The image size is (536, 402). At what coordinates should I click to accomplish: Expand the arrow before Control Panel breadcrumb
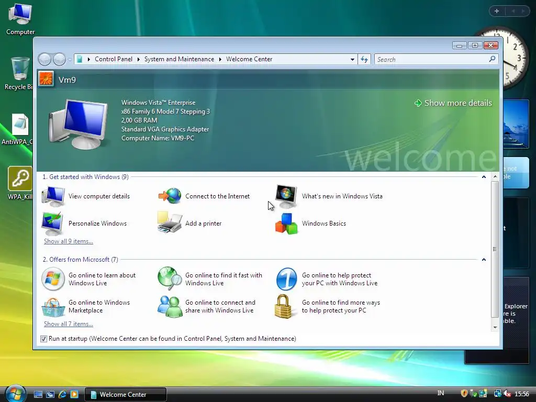coord(88,60)
